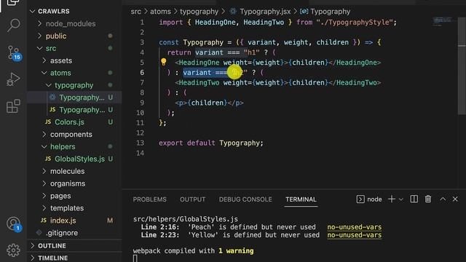Open the Manage gear settings
Image resolution: width=466 pixels, height=262 pixels.
point(13,250)
